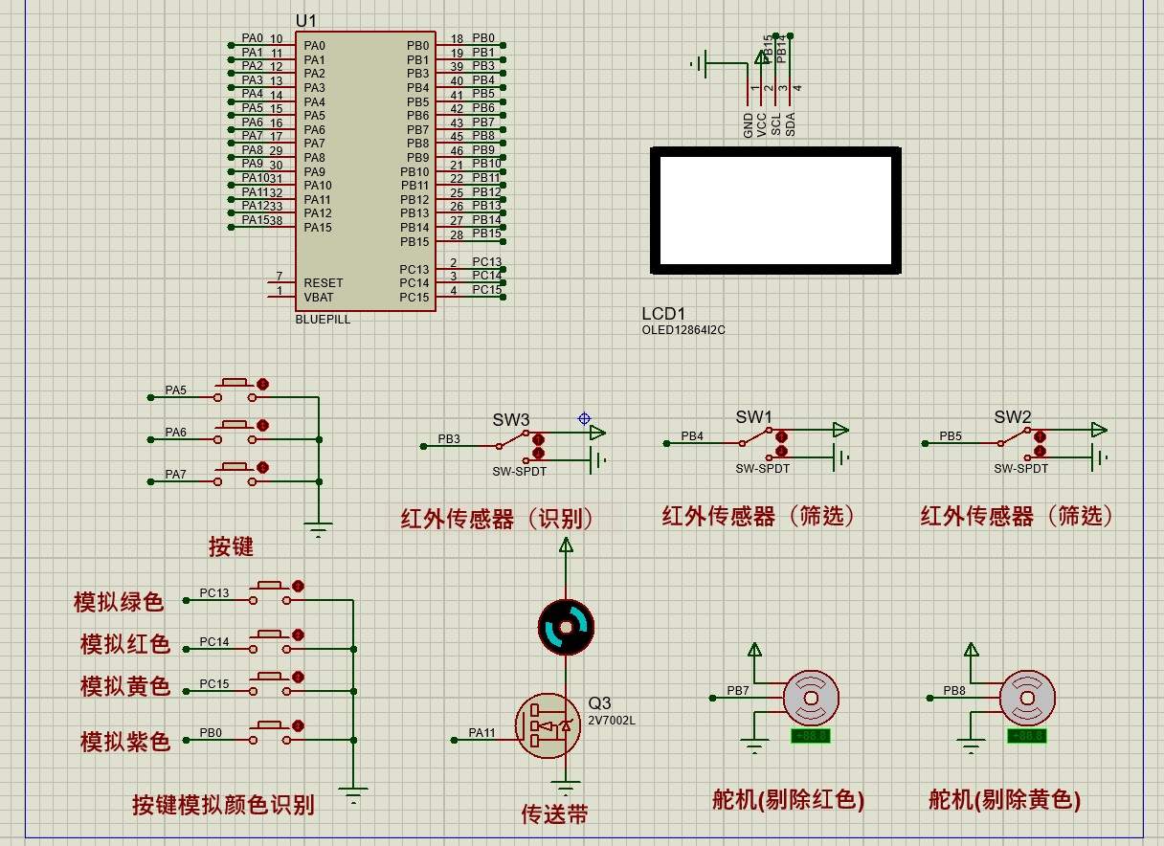Image resolution: width=1164 pixels, height=846 pixels.
Task: Click the 按键模拟颜色识别 caption
Action: click(223, 805)
